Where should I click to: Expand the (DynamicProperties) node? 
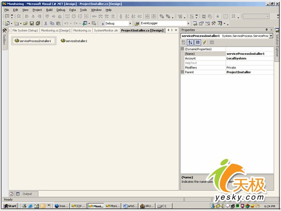click(182, 49)
